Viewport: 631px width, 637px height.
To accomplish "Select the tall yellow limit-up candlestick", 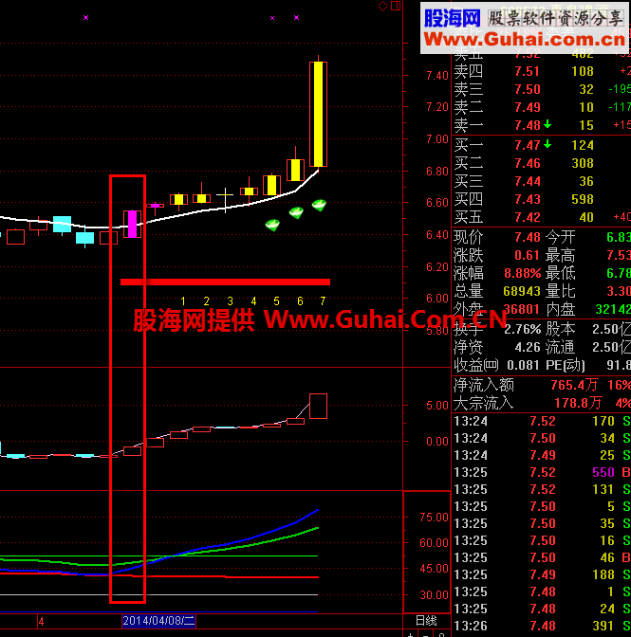I will click(x=318, y=114).
